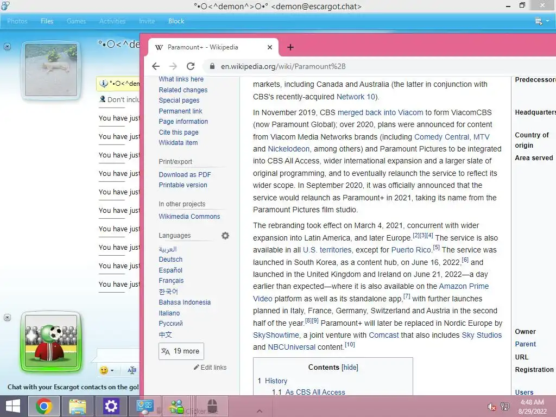Open messenger options menu icon at top right

click(x=541, y=21)
